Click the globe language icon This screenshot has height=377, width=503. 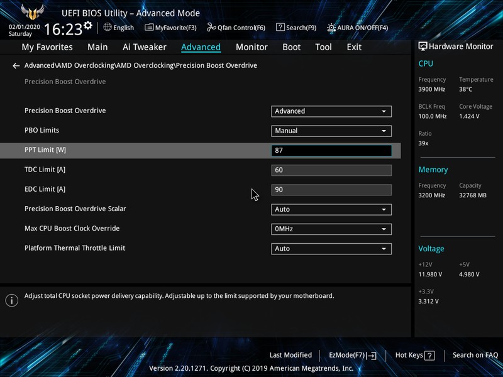click(108, 27)
